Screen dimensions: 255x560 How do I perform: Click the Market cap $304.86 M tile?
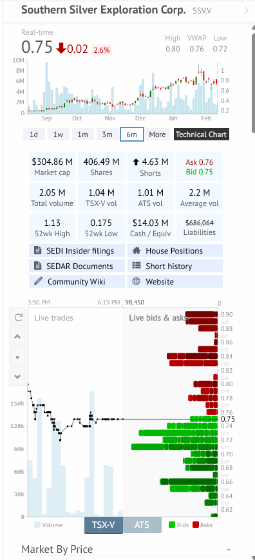pos(52,167)
